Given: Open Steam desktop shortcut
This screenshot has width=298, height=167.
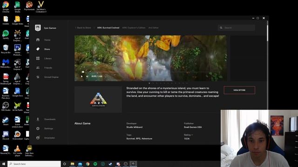Looking at the screenshot, I should (6, 121).
